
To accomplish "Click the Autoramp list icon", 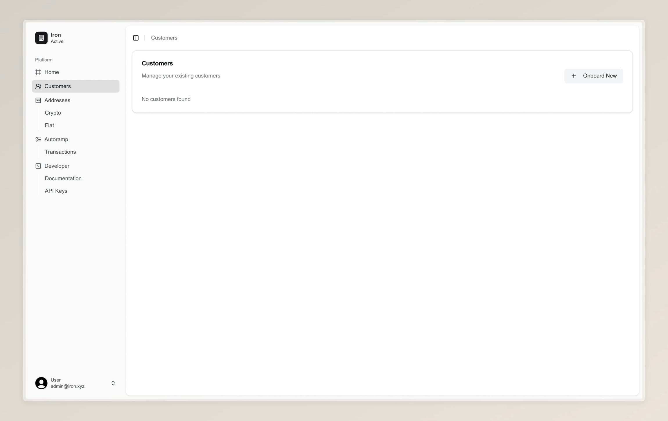I will click(38, 139).
